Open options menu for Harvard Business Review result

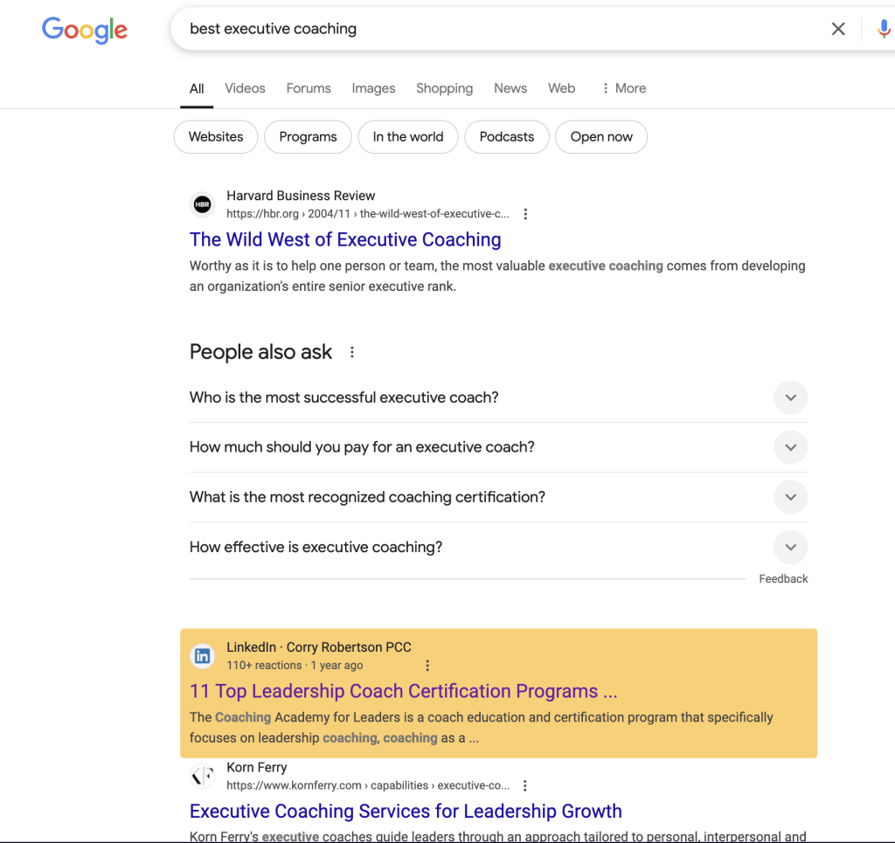click(x=525, y=214)
